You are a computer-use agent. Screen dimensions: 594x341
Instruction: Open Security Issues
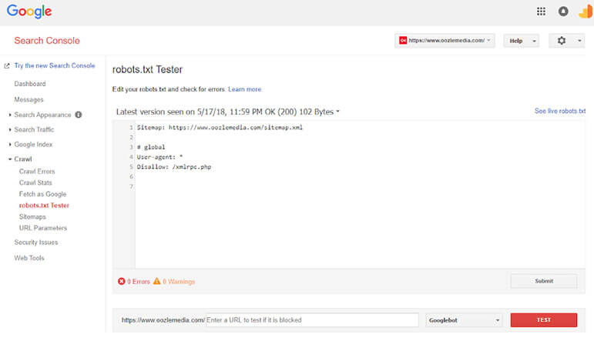click(x=36, y=242)
